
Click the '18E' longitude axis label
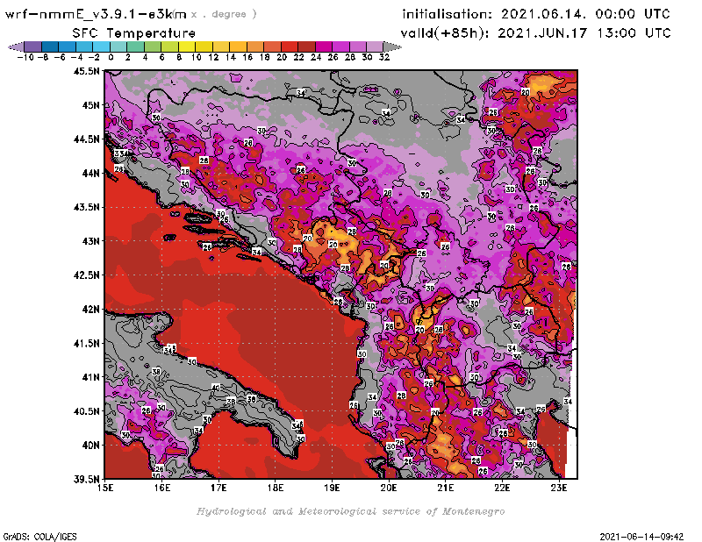[x=276, y=488]
